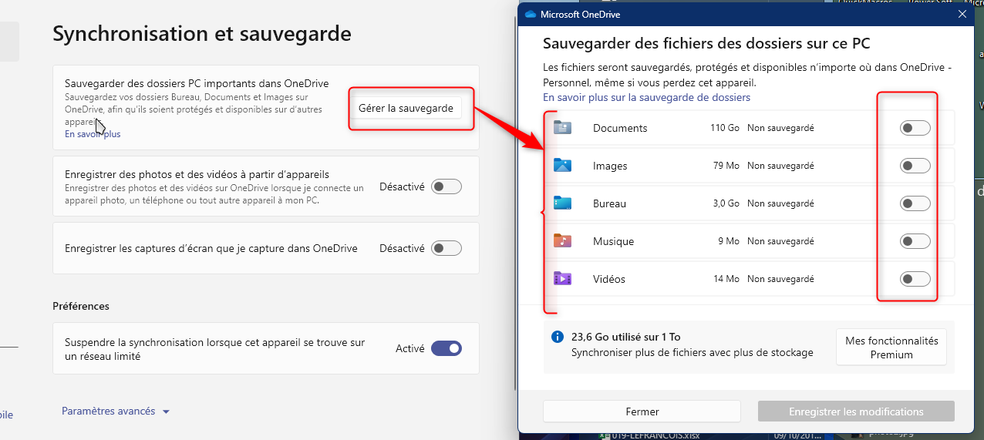Enable backup for the Documents folder
Screen dimensions: 984x440
(915, 128)
